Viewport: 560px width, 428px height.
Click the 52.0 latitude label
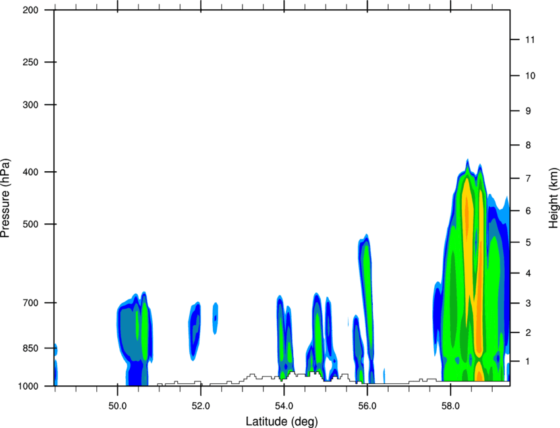coord(201,406)
